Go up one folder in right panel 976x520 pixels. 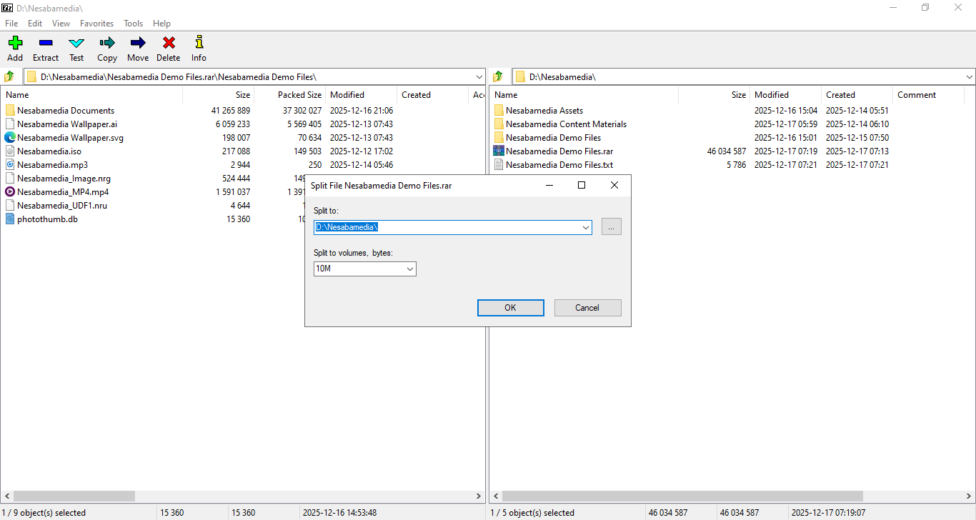click(x=498, y=76)
